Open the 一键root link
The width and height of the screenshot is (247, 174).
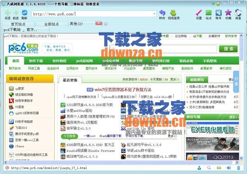[x=89, y=136]
